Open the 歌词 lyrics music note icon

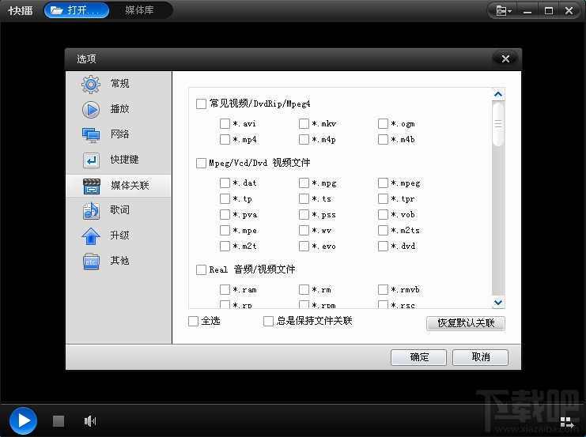click(91, 211)
